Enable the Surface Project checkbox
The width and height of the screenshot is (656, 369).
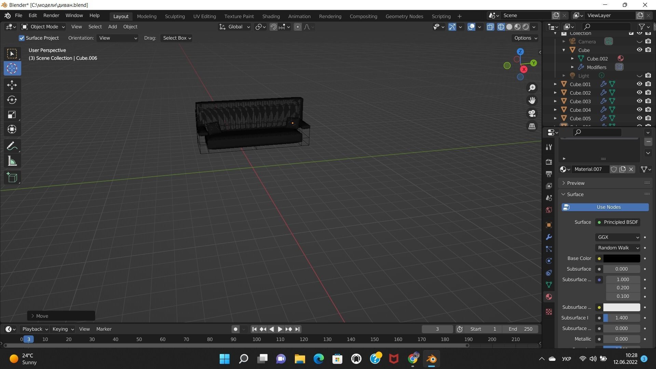(22, 38)
